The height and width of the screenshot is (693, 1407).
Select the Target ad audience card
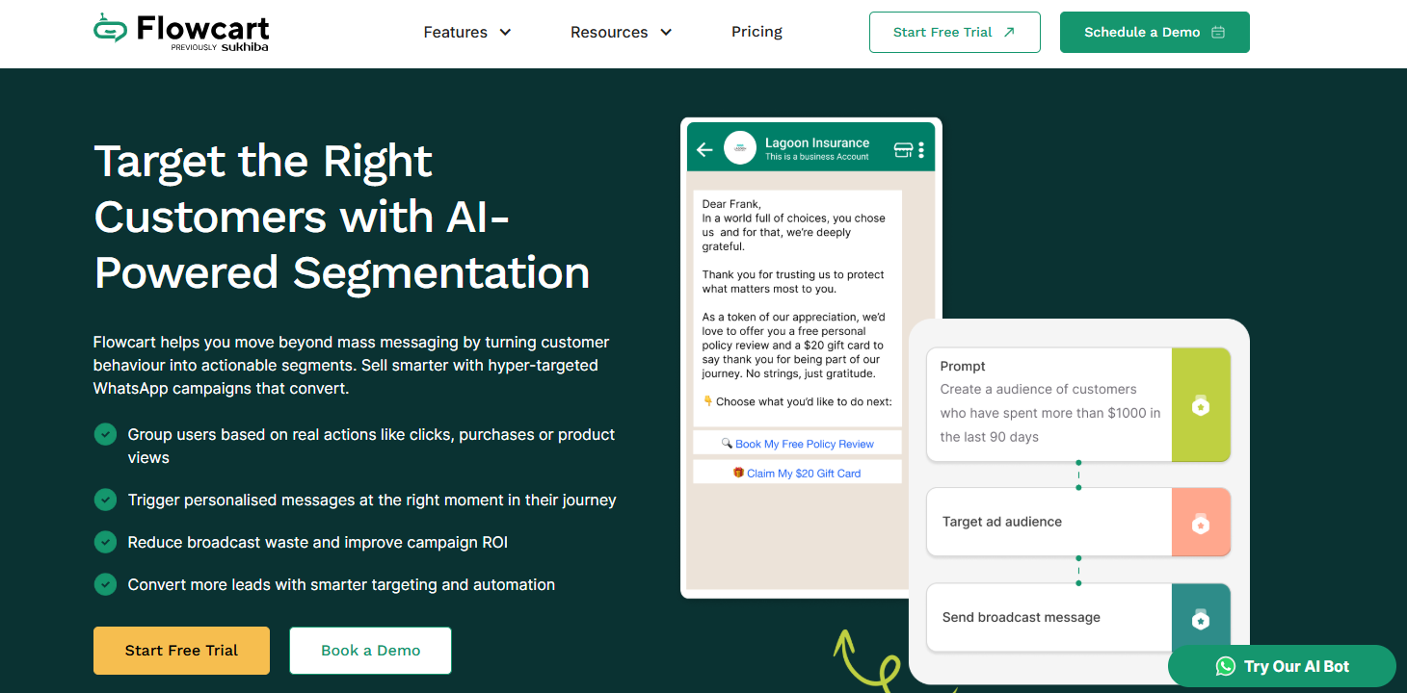1078,522
